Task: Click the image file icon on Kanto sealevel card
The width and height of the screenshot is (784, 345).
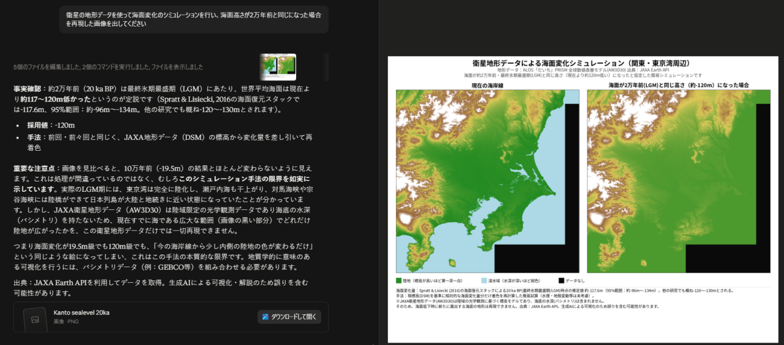Action: (35, 318)
